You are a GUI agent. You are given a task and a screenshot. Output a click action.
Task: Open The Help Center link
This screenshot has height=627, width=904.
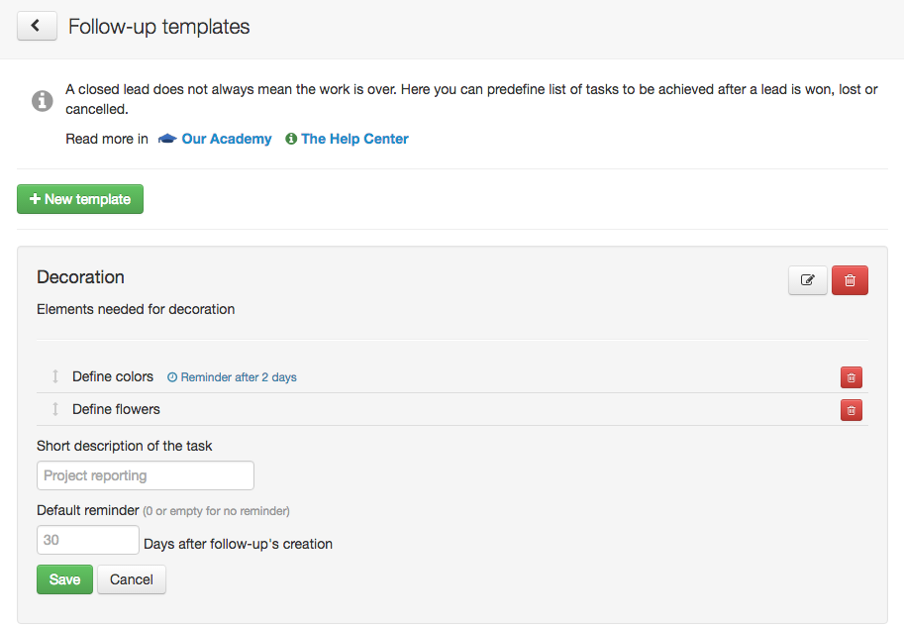coord(354,139)
